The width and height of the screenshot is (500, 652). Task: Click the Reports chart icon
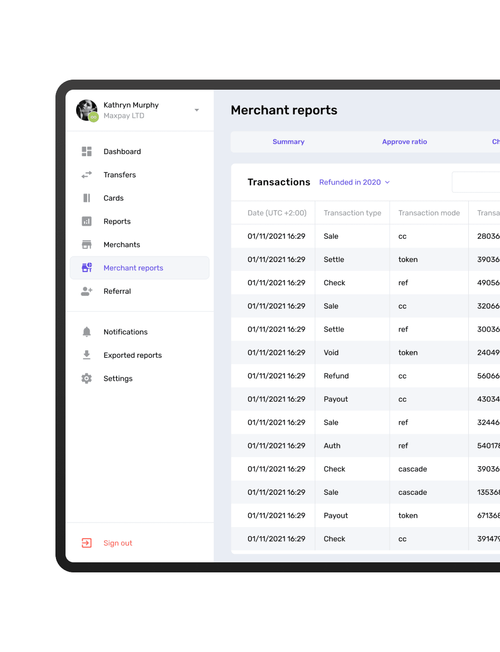point(87,221)
